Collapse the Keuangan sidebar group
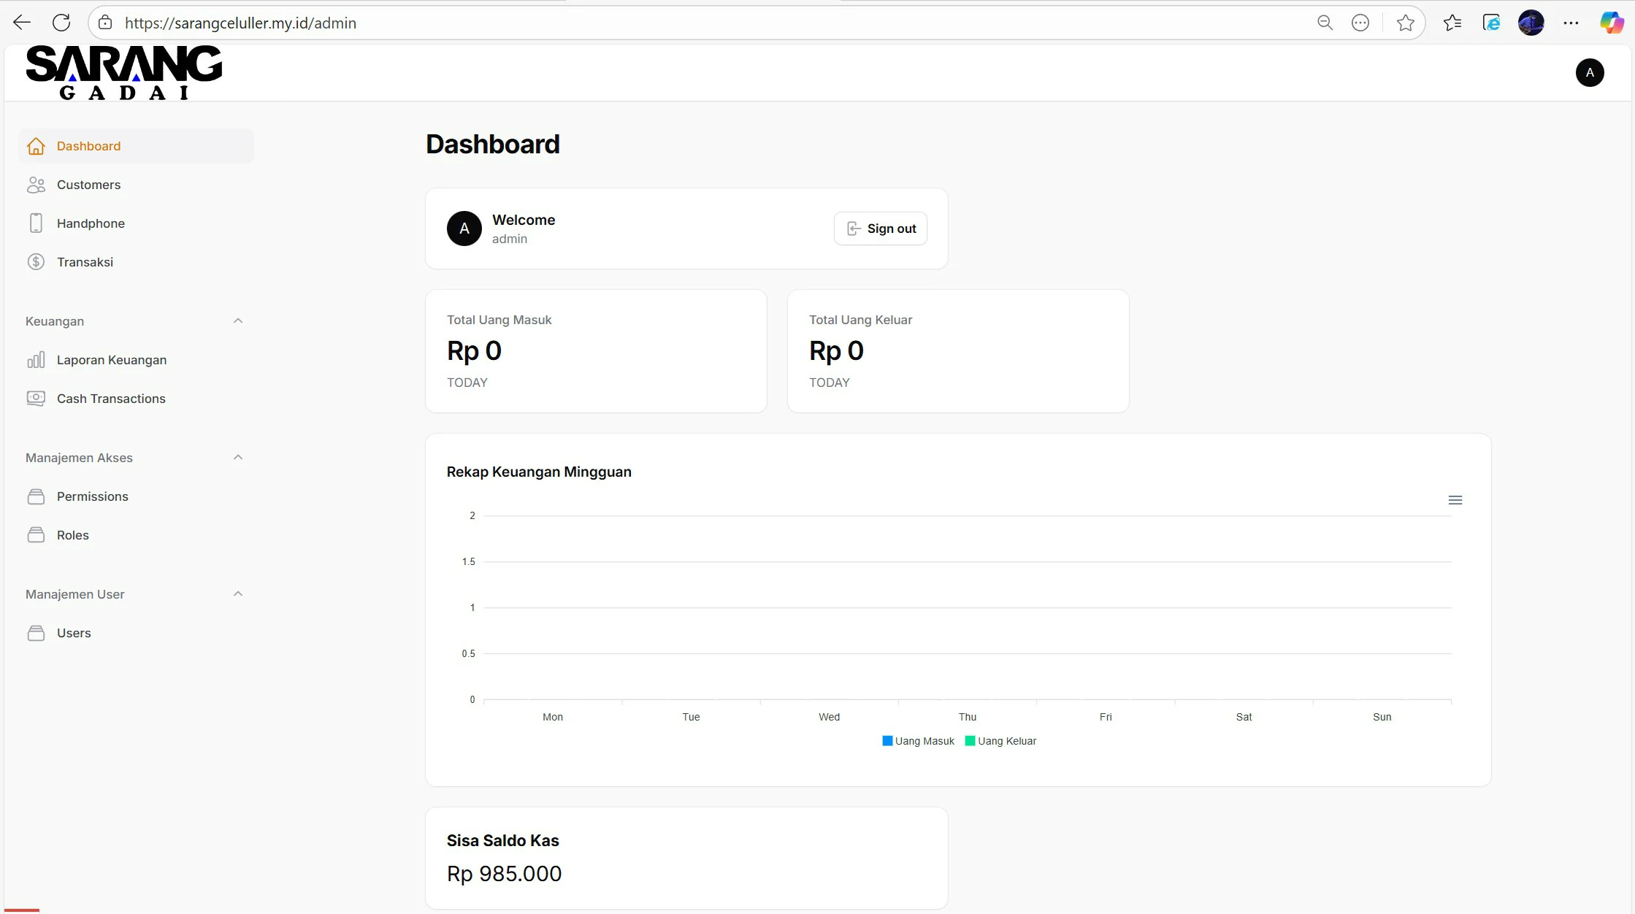The image size is (1635, 914). [x=237, y=321]
